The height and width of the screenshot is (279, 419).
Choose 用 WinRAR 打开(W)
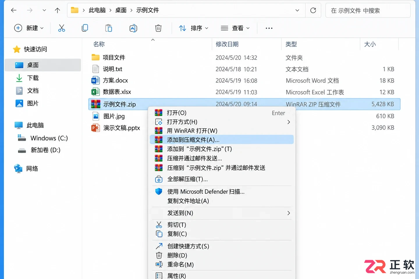tap(222, 131)
